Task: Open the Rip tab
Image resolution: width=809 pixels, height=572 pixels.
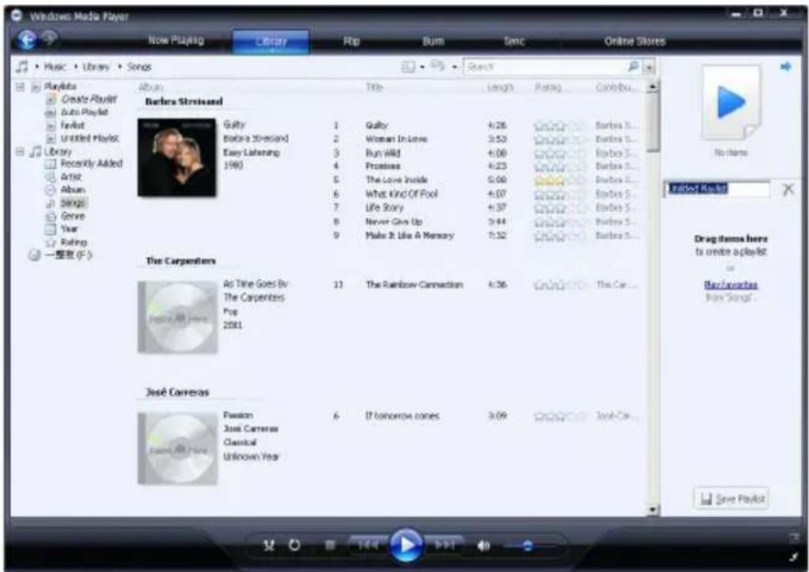Action: pos(351,41)
